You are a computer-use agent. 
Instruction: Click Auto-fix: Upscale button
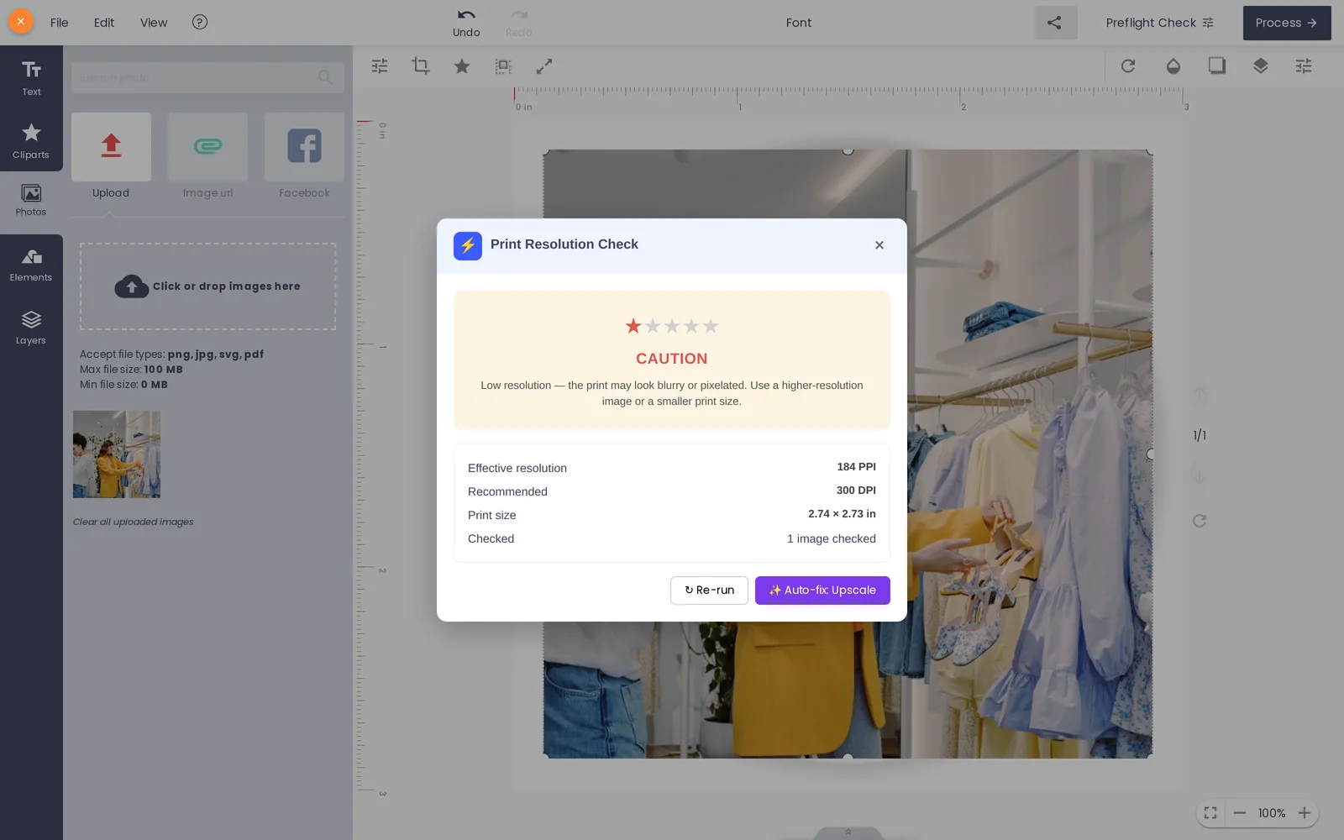pos(822,591)
